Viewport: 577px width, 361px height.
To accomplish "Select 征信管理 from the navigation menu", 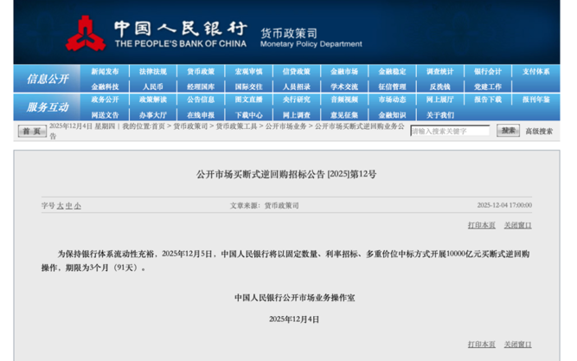I will [x=392, y=87].
